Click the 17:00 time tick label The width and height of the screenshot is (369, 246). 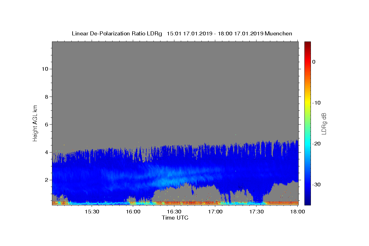pyautogui.click(x=215, y=212)
